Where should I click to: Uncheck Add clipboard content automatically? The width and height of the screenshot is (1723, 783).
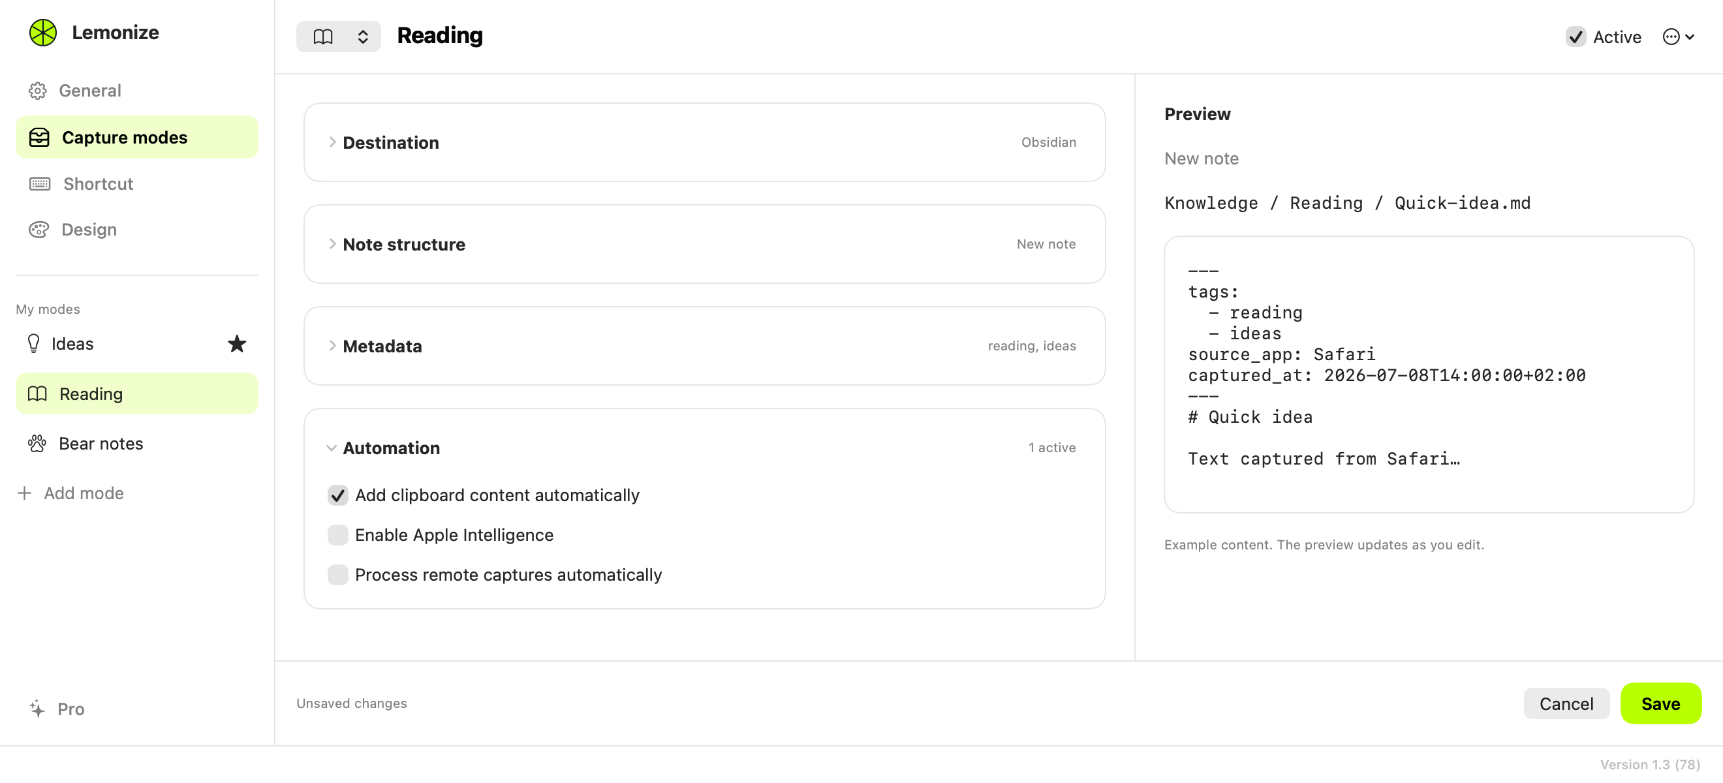click(x=338, y=495)
